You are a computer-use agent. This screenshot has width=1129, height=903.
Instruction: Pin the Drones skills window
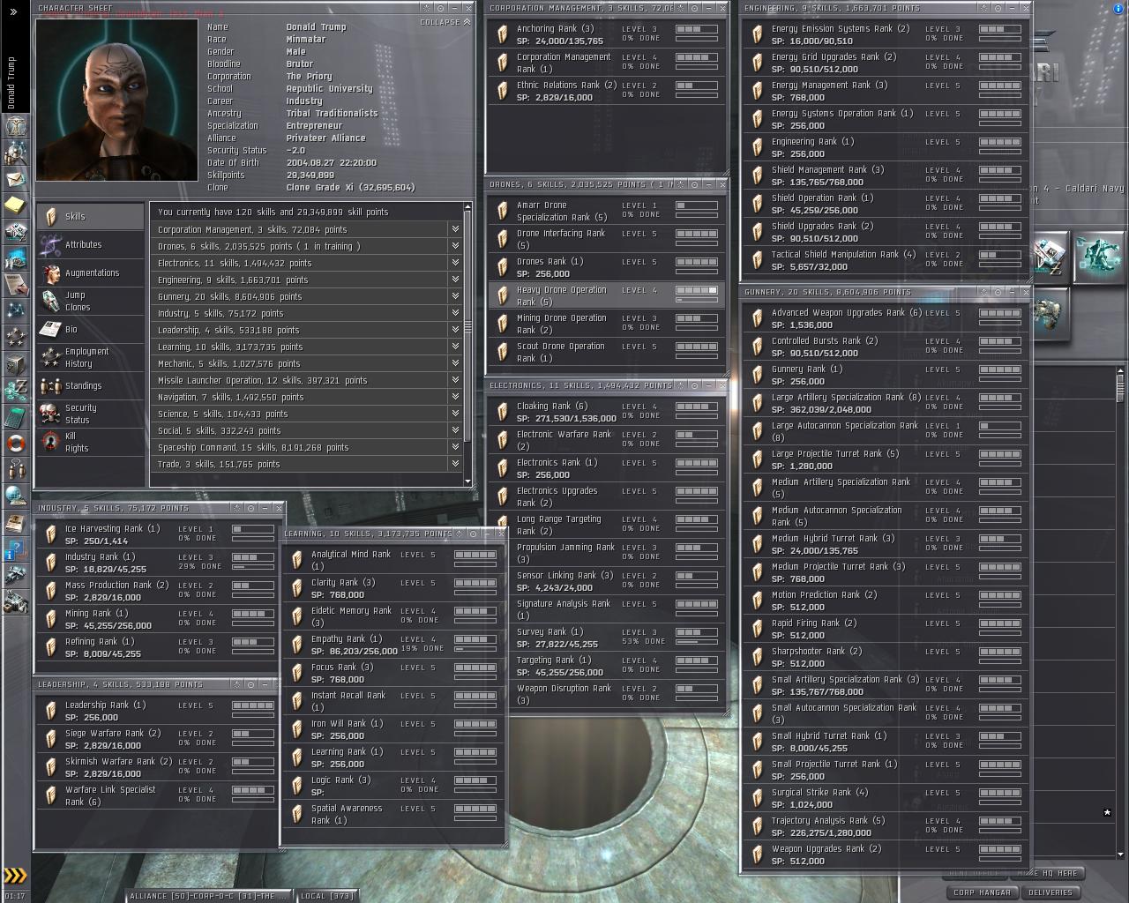point(695,184)
